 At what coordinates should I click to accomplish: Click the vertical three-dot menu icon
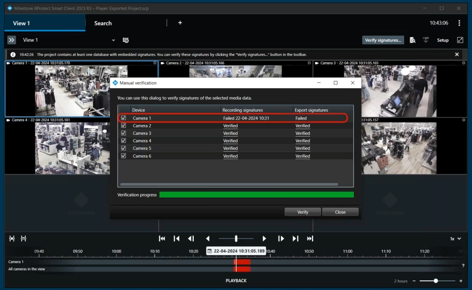point(459,23)
